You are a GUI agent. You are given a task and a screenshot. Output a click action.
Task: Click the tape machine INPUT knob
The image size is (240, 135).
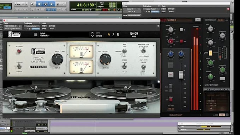pos(57,59)
